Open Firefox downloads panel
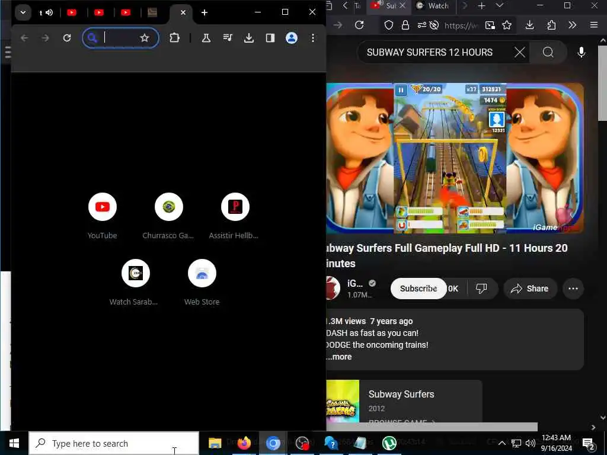The image size is (607, 455). click(529, 25)
